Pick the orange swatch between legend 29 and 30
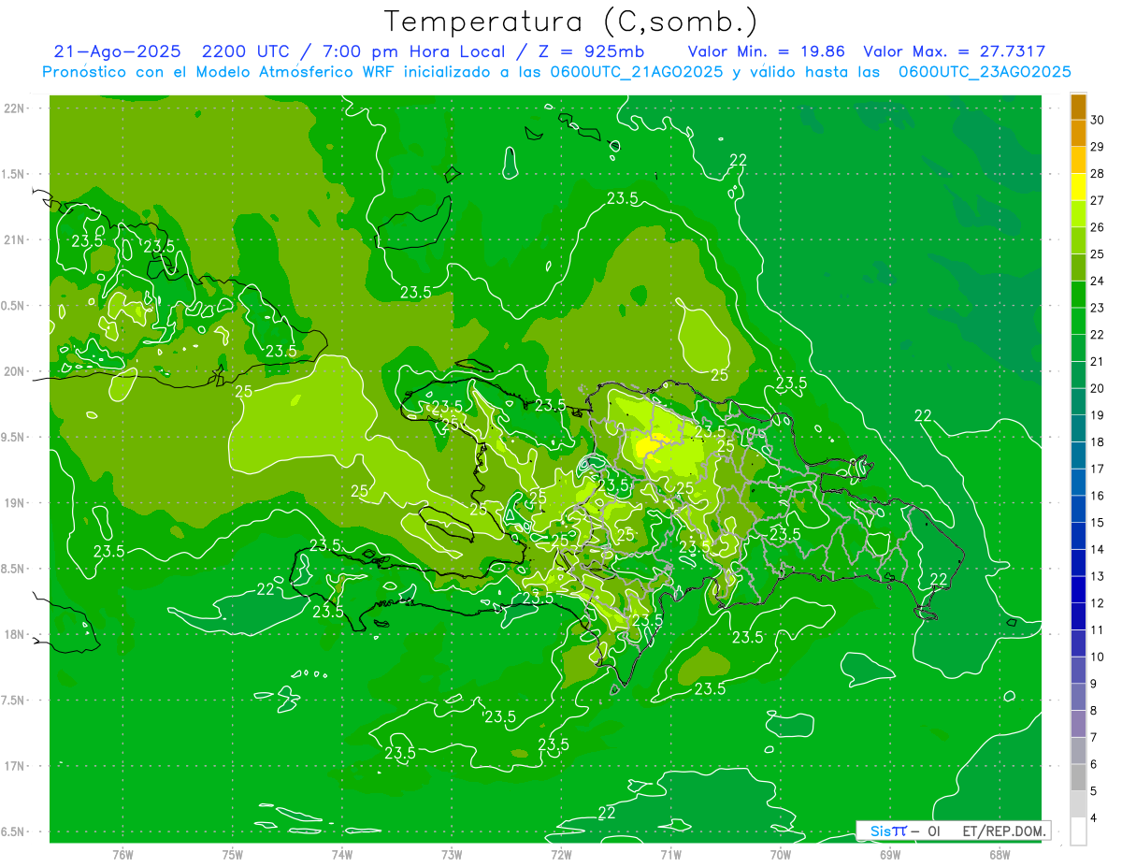Viewport: 1122px width, 867px height. pyautogui.click(x=1078, y=133)
